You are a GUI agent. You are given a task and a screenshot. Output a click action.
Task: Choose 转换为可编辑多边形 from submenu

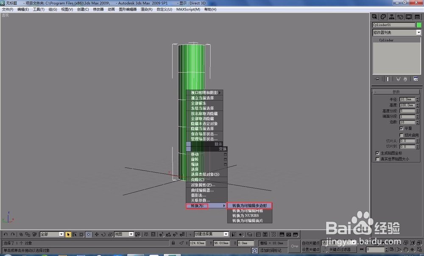coord(249,205)
